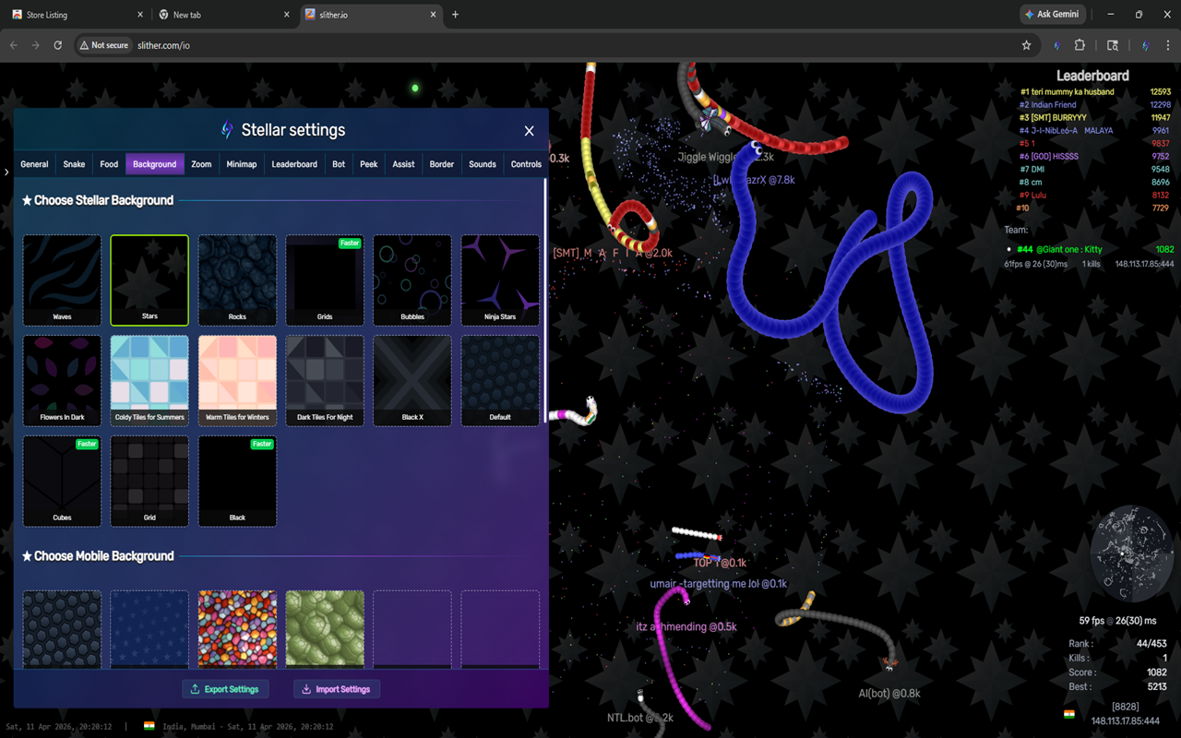This screenshot has height=738, width=1181.
Task: Click the Ask Gemini button
Action: (1054, 15)
